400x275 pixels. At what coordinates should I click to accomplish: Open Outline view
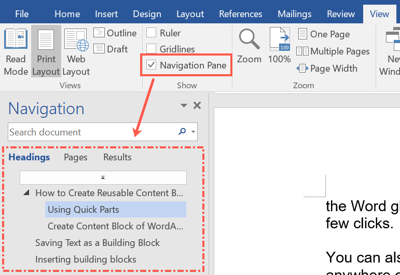(x=115, y=33)
